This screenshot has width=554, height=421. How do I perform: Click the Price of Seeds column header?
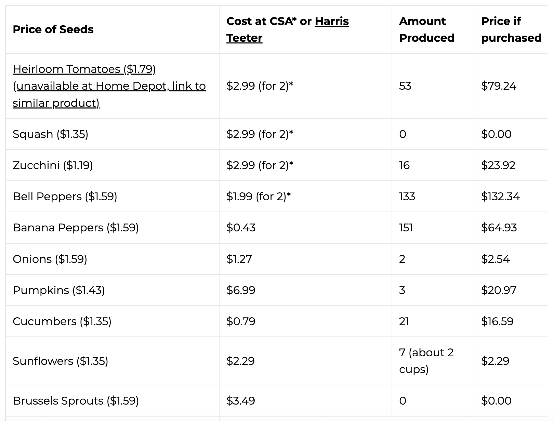pos(53,29)
